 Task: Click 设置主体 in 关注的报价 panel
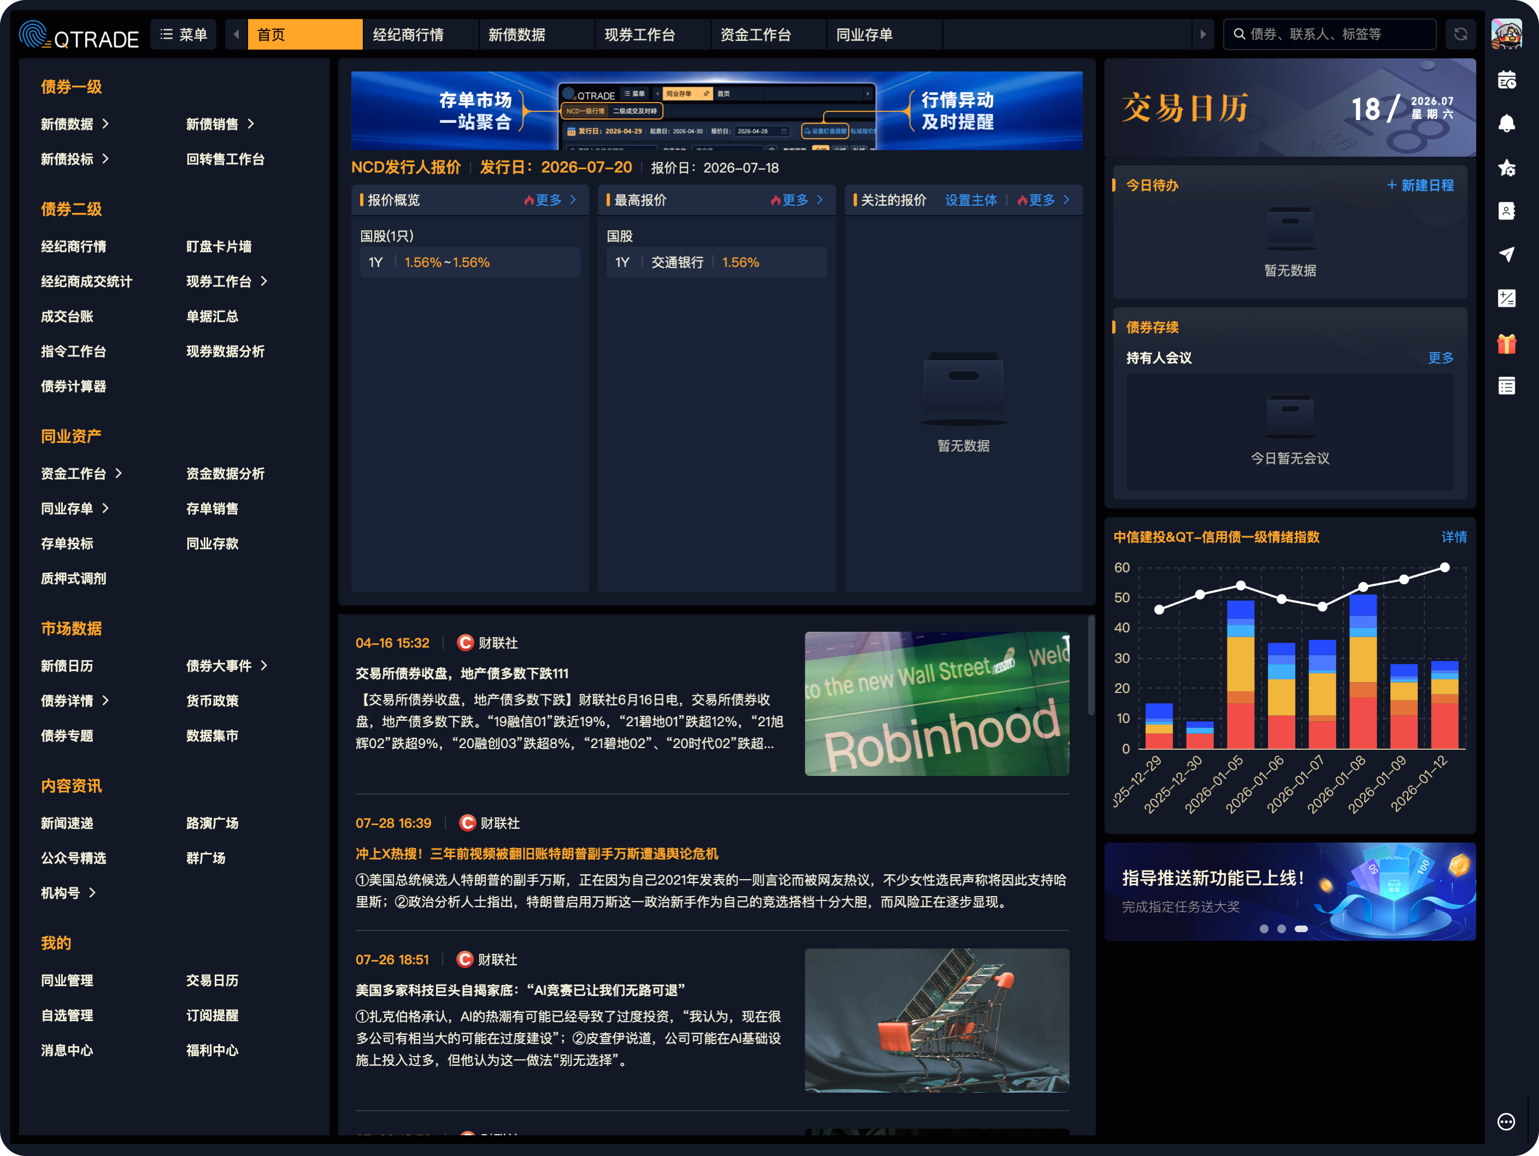pos(971,200)
